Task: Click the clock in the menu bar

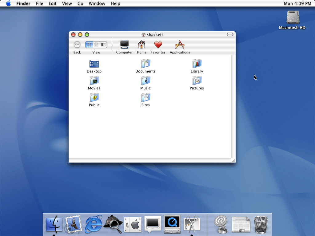Action: pos(297,3)
